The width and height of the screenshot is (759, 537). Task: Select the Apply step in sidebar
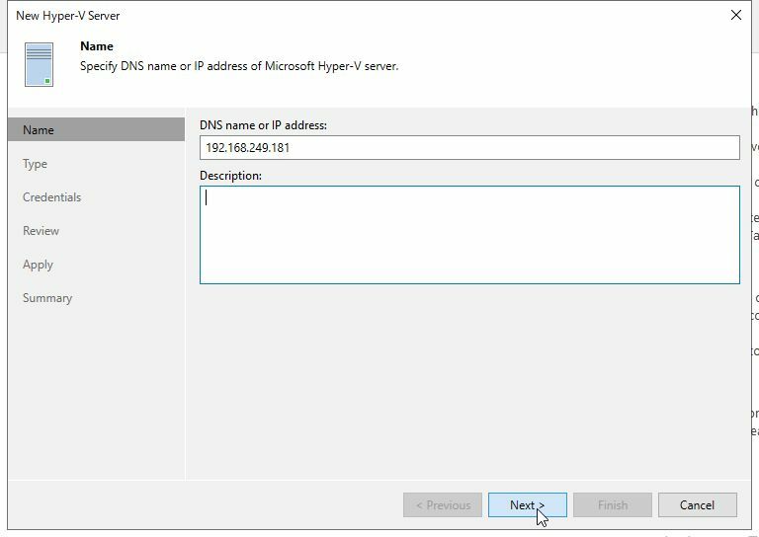point(39,265)
